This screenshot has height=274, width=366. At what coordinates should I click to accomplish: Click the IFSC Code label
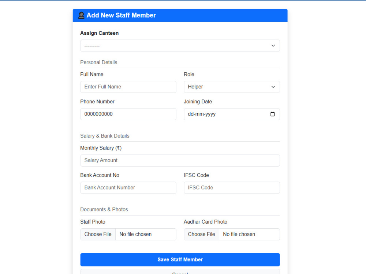pyautogui.click(x=196, y=175)
